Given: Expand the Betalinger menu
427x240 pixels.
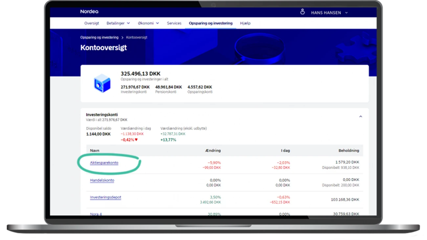Looking at the screenshot, I should tap(118, 23).
